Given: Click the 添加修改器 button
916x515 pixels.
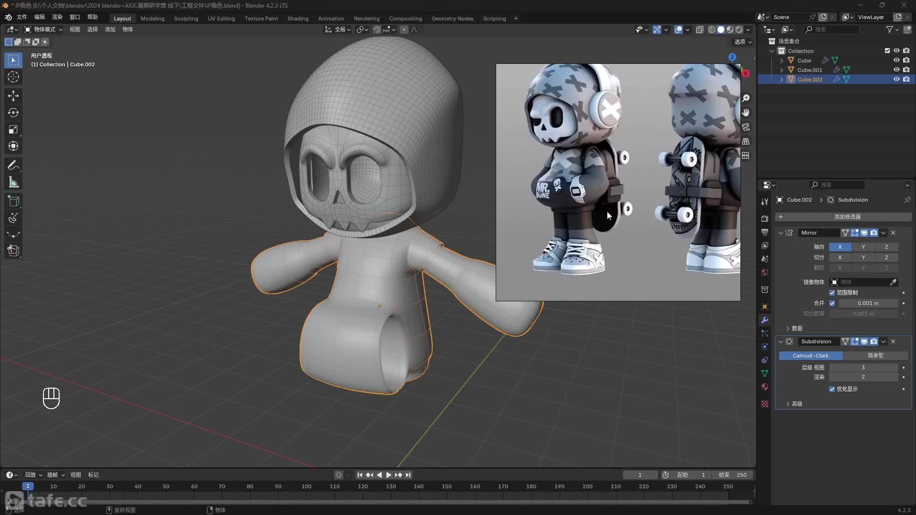Looking at the screenshot, I should [843, 217].
